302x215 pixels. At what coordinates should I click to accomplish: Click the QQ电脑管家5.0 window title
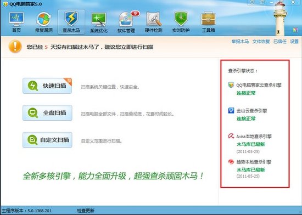tap(25, 4)
